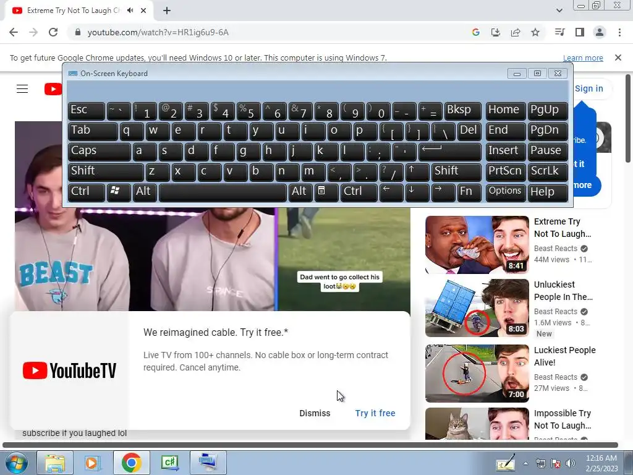Click Options key on on-screen keyboard
The image size is (633, 475).
tap(506, 192)
